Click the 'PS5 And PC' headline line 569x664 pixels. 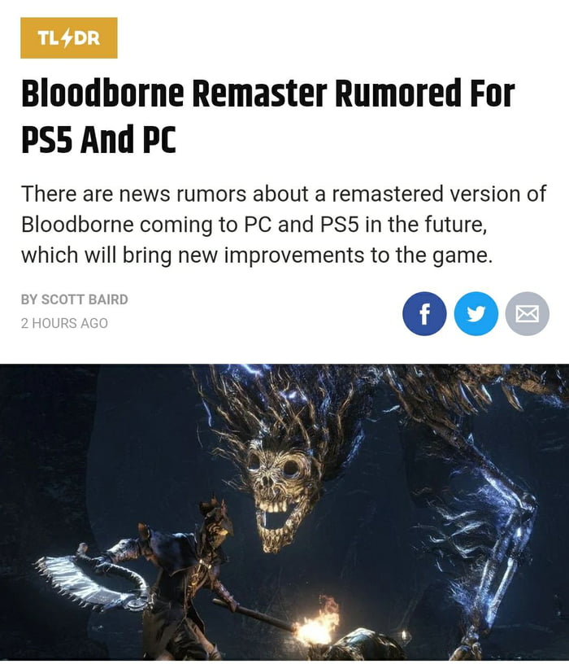(x=98, y=139)
